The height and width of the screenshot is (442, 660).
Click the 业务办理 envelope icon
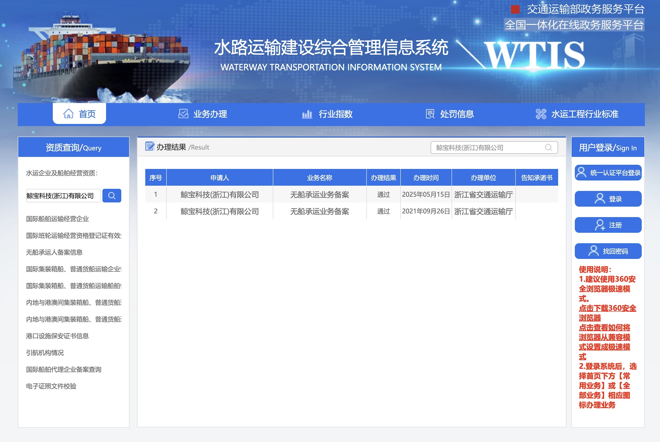183,114
